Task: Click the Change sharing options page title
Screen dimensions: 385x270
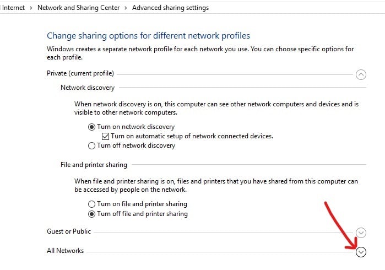Action: (x=148, y=36)
